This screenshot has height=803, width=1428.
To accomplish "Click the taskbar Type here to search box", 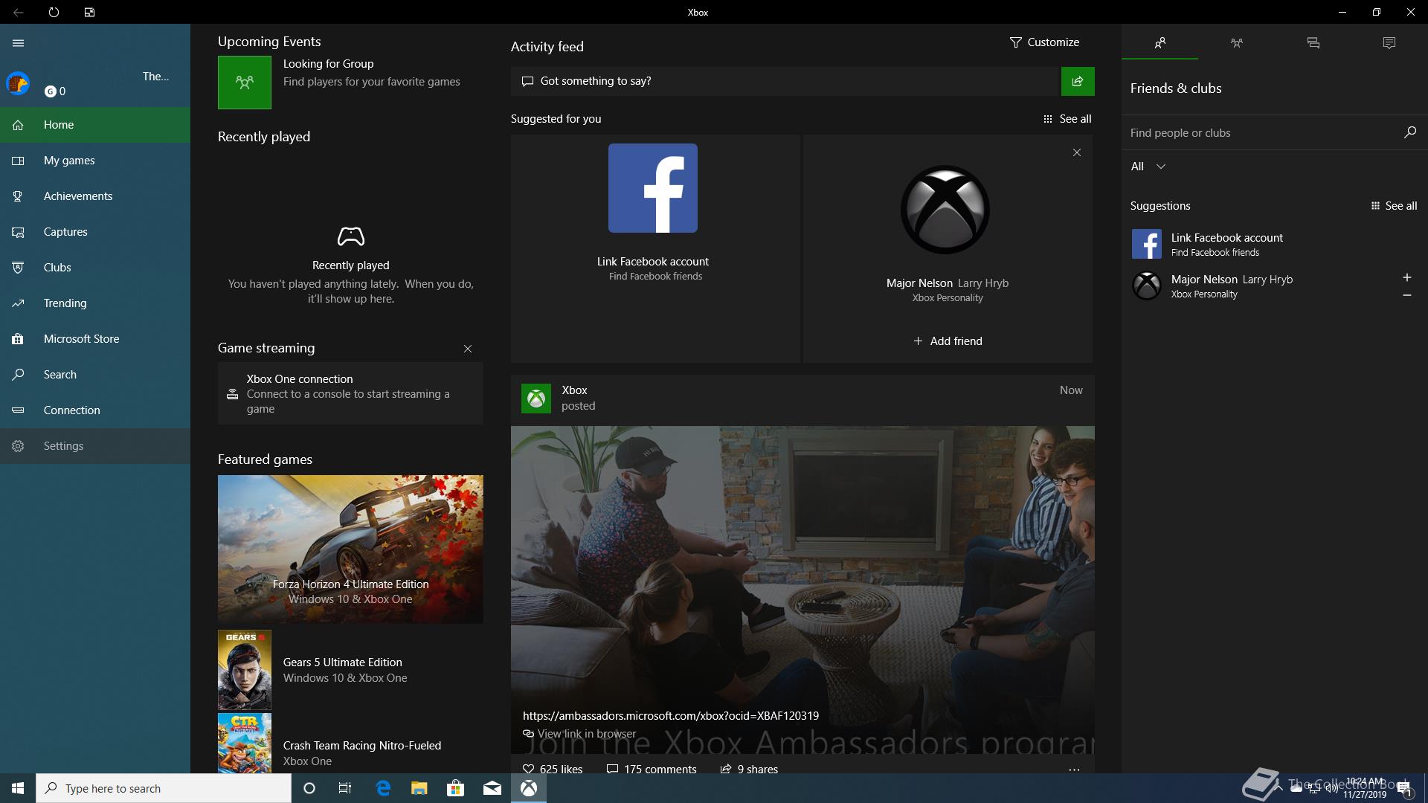I will pos(164,788).
